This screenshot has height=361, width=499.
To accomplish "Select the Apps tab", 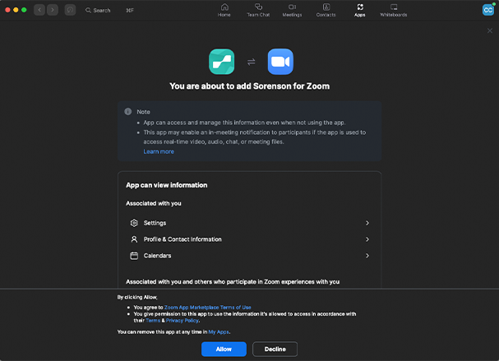I will point(359,10).
